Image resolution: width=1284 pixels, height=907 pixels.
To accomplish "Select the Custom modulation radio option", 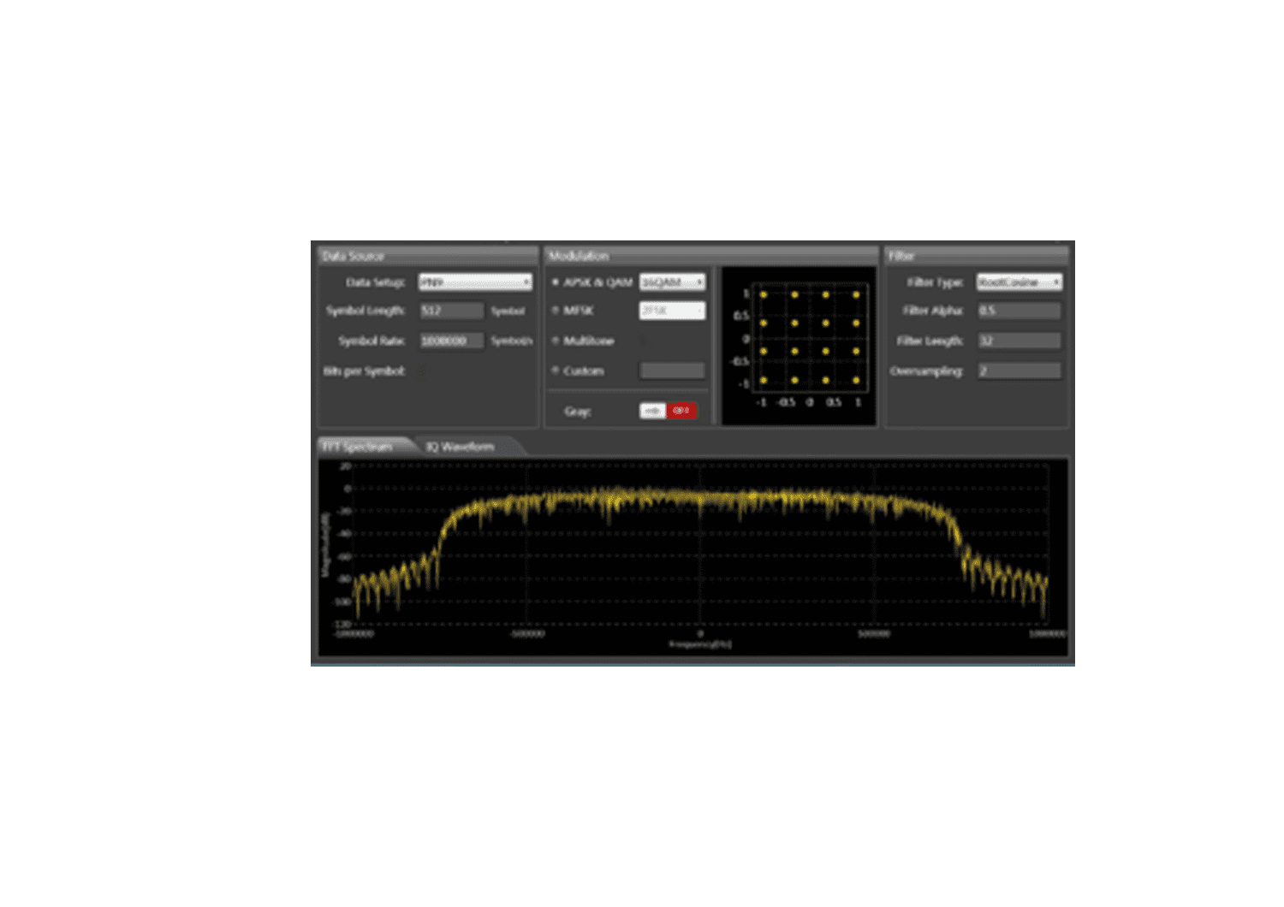I will coord(556,371).
